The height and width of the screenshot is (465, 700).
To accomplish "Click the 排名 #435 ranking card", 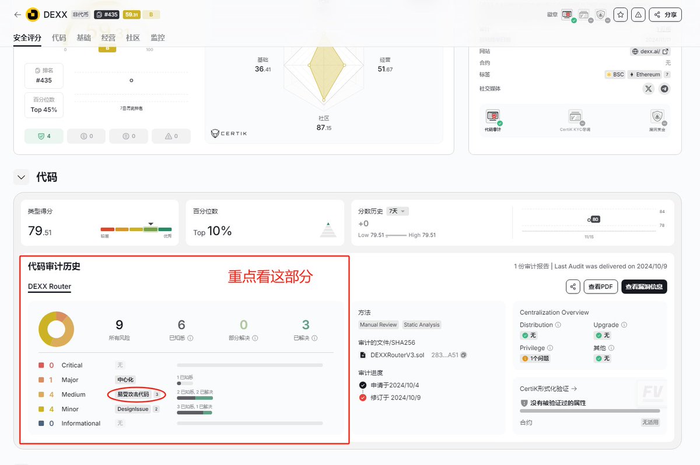I will [44, 75].
